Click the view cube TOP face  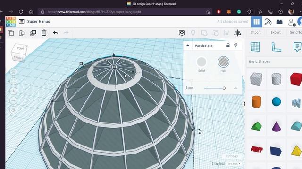tap(20, 48)
